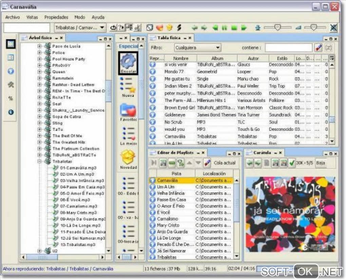Image resolution: width=346 pixels, height=280 pixels.
Task: Open the Vistas menu
Action: tap(32, 17)
